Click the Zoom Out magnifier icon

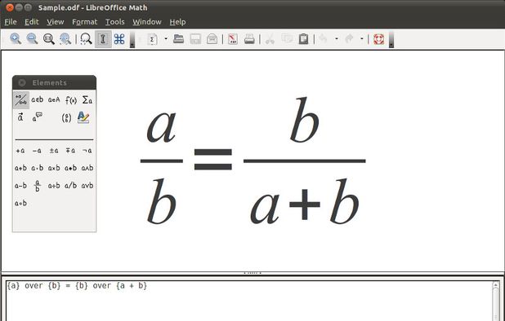[32, 39]
